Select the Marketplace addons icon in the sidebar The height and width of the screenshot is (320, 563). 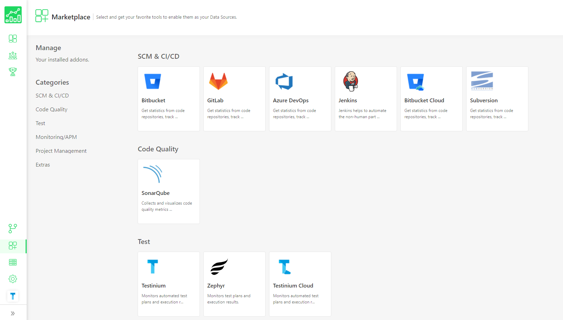click(13, 246)
